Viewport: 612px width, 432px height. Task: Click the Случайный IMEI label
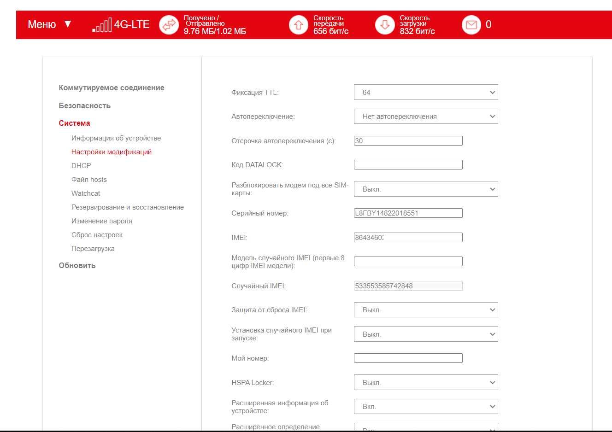pos(259,286)
